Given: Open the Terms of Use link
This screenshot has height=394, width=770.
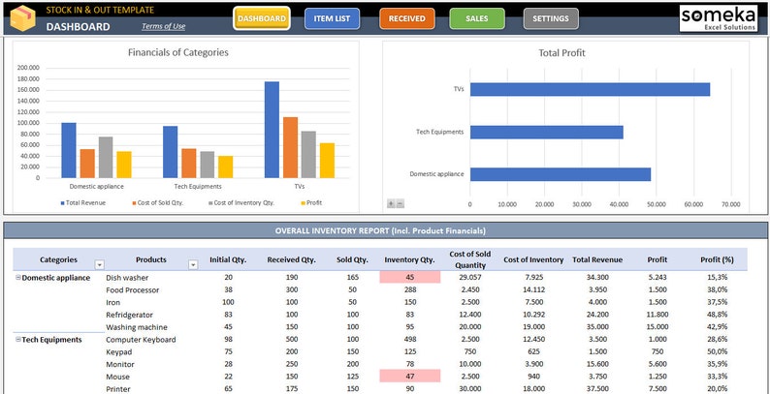Looking at the screenshot, I should click(x=164, y=26).
